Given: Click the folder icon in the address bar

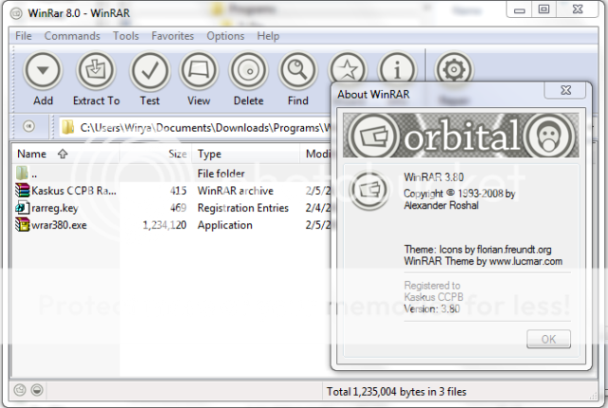Looking at the screenshot, I should 67,127.
